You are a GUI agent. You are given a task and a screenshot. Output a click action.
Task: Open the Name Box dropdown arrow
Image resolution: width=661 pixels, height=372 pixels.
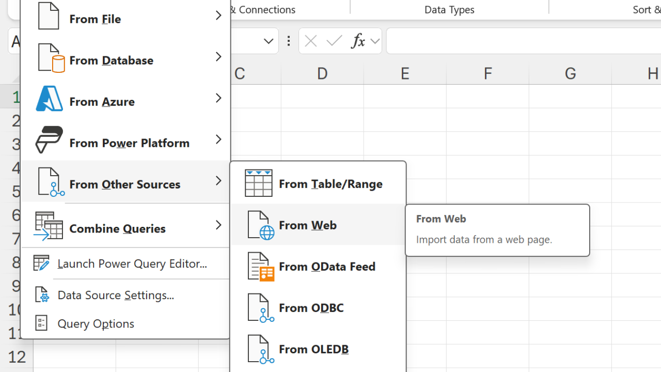[x=269, y=41]
